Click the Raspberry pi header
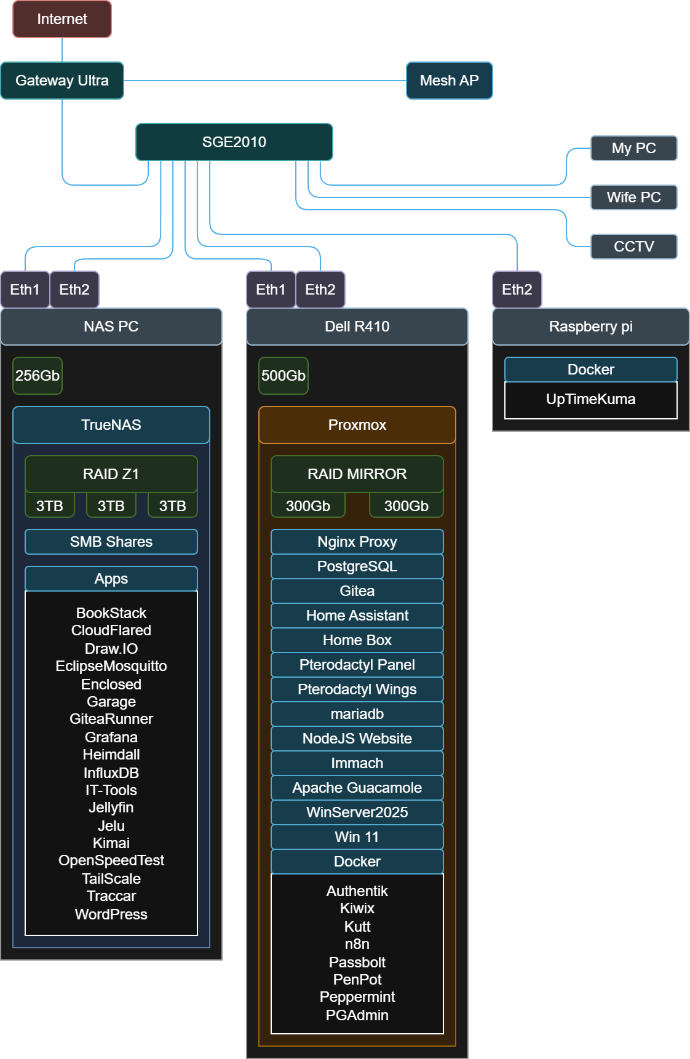690x1059 pixels. [590, 327]
